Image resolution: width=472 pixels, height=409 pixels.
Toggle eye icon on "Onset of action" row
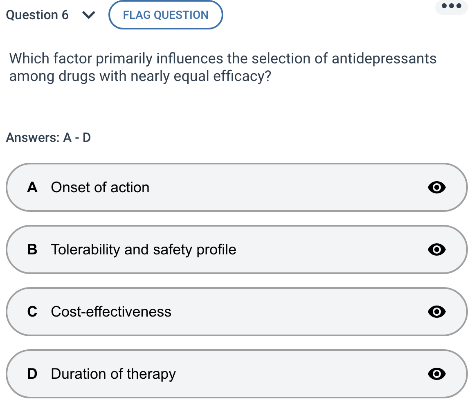point(436,187)
